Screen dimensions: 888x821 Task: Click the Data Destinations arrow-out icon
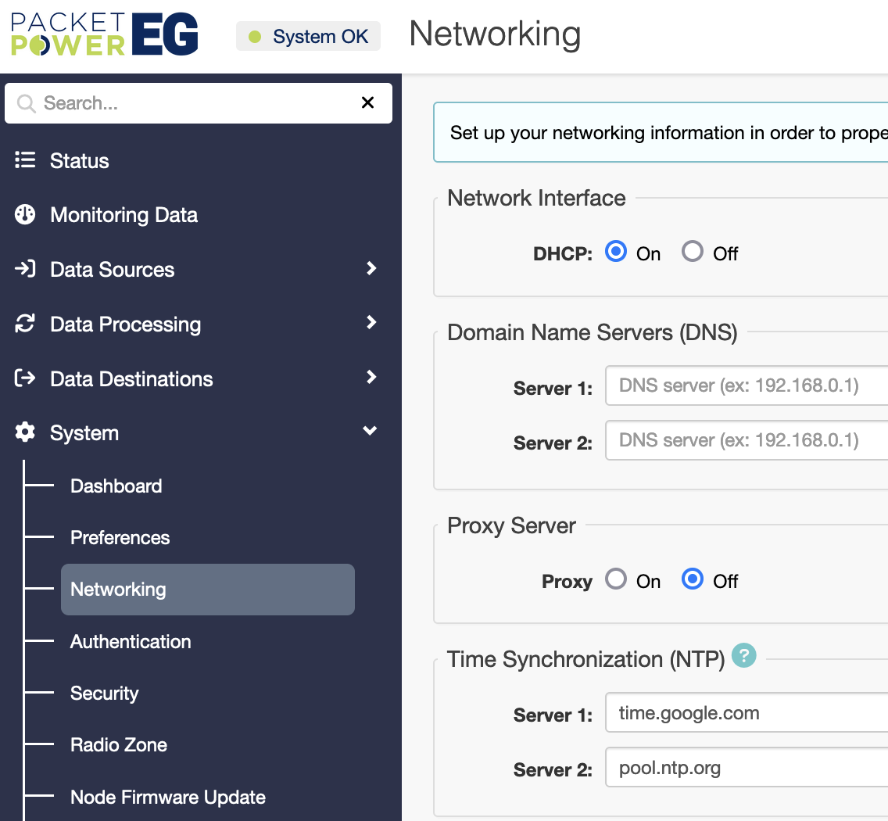coord(25,378)
